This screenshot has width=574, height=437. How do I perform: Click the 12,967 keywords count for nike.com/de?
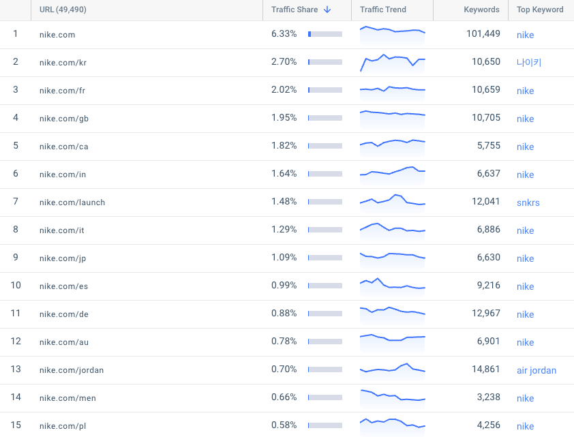(486, 314)
